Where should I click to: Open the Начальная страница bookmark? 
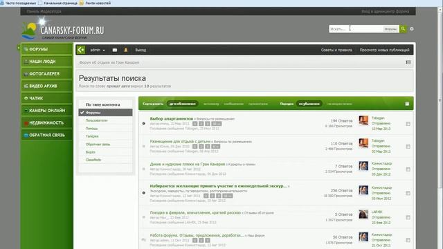tap(57, 3)
